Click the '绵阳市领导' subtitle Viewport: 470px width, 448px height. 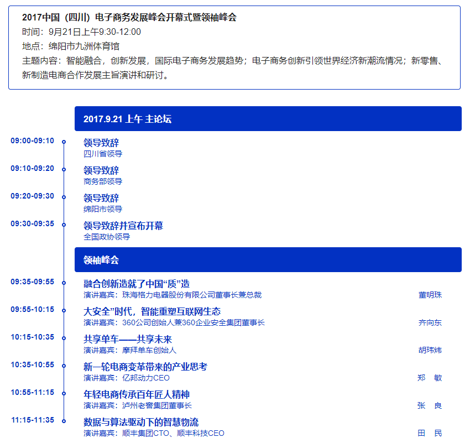click(103, 209)
